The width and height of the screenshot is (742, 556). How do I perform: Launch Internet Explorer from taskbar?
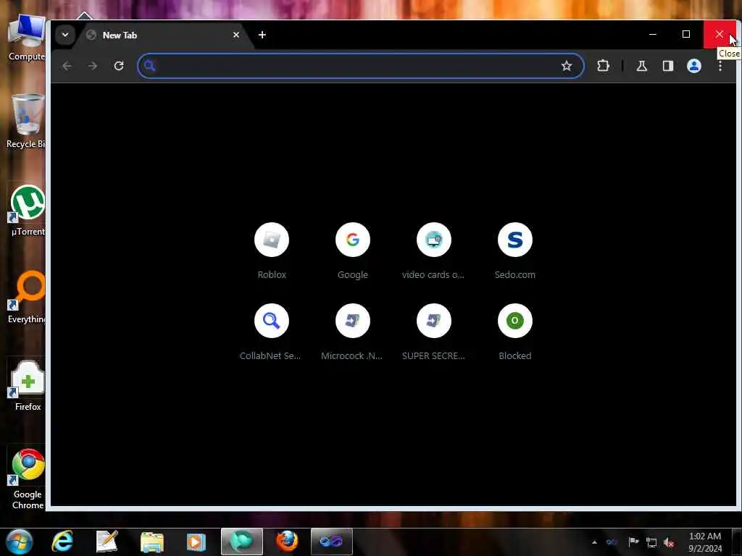tap(62, 542)
